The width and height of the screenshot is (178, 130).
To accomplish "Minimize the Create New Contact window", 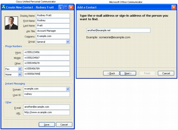I will tap(60, 7).
